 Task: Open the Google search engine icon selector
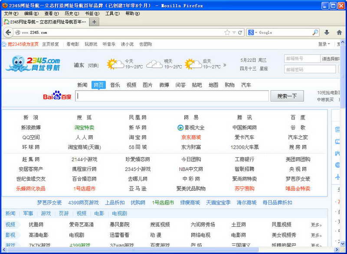coord(252,33)
